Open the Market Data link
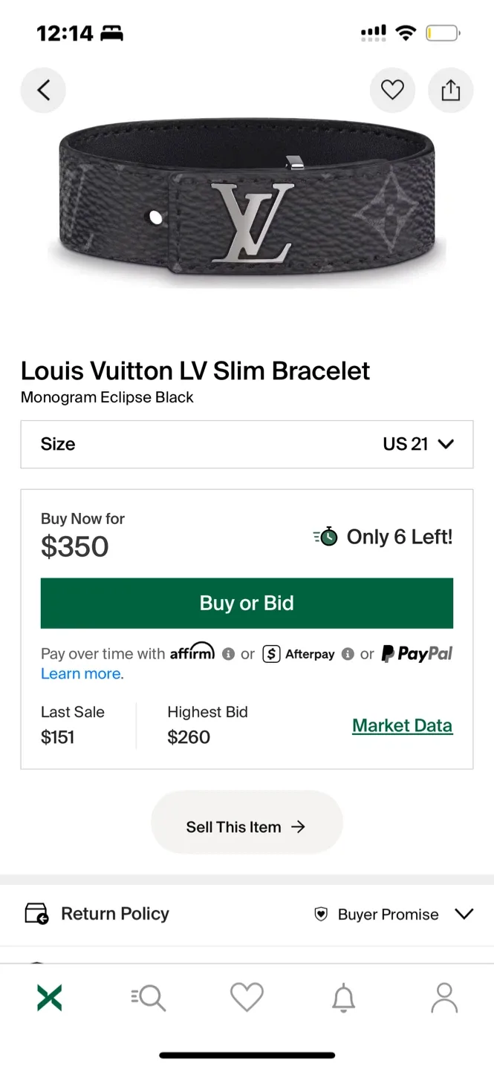Image resolution: width=494 pixels, height=1069 pixels. (402, 725)
